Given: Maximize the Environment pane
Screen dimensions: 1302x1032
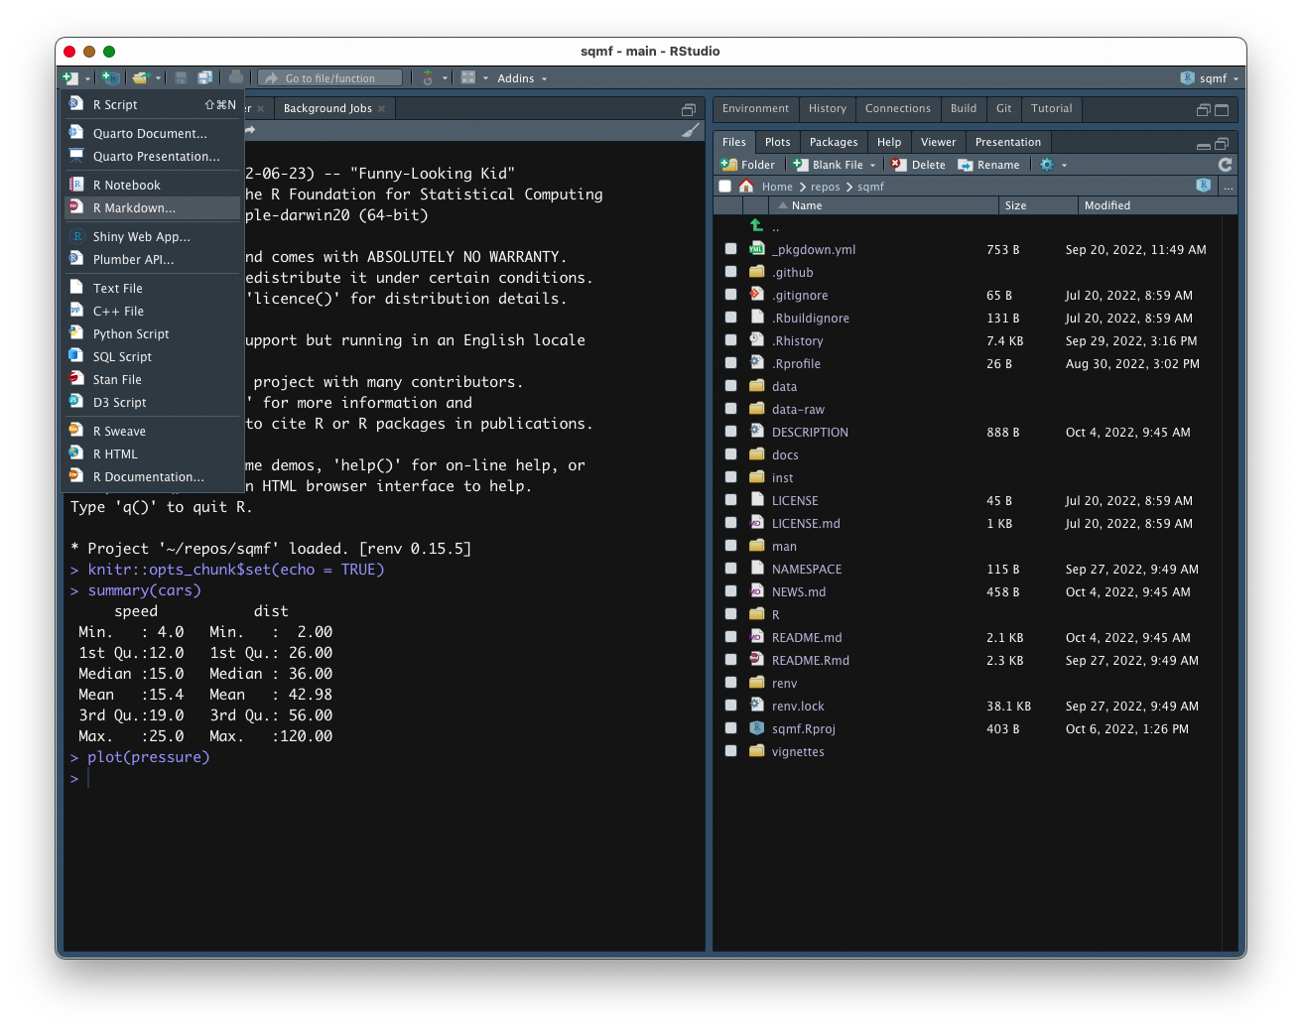Looking at the screenshot, I should [x=1222, y=109].
